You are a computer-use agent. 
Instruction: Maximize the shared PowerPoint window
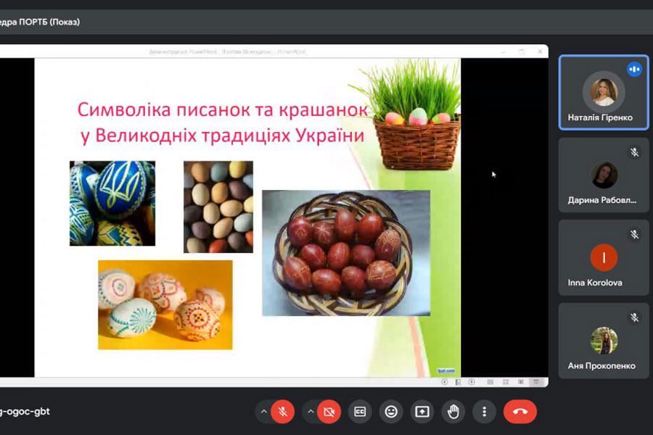522,51
